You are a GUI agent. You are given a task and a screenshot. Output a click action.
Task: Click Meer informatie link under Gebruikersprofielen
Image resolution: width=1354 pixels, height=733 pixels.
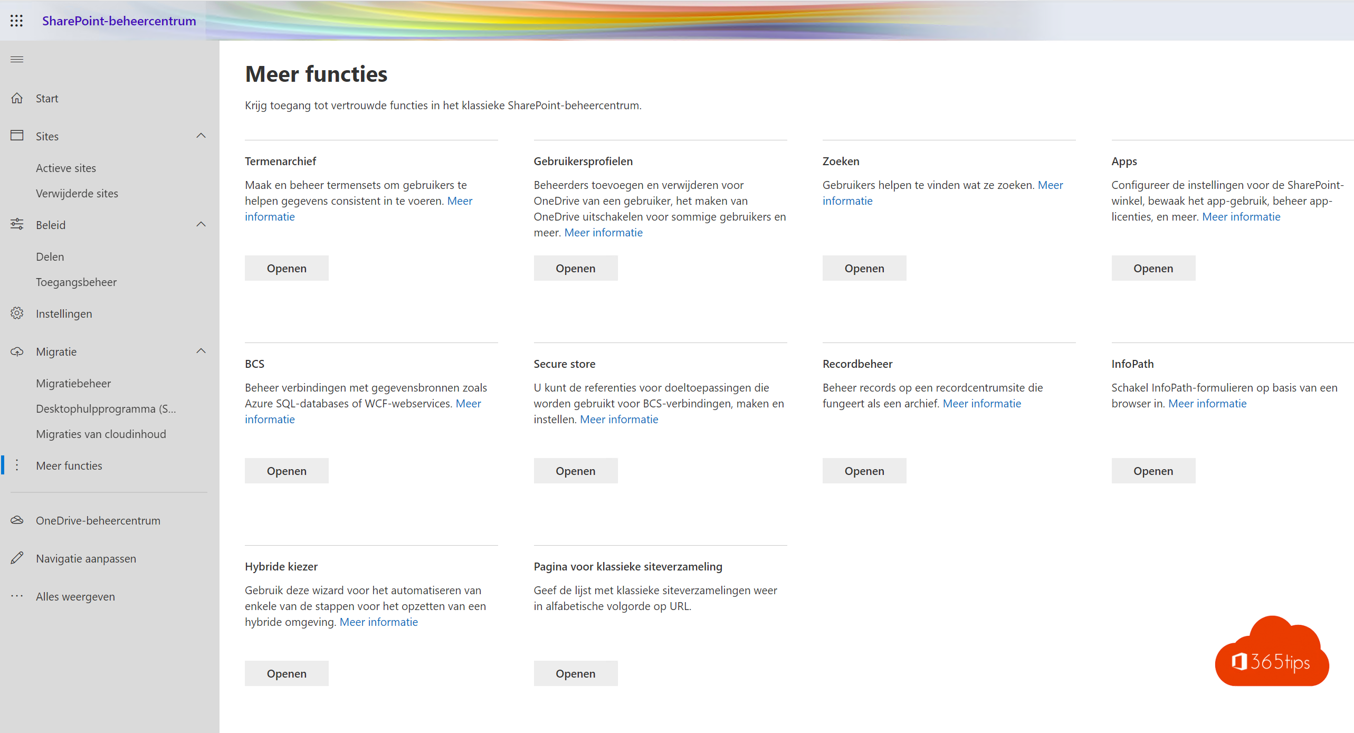coord(604,233)
